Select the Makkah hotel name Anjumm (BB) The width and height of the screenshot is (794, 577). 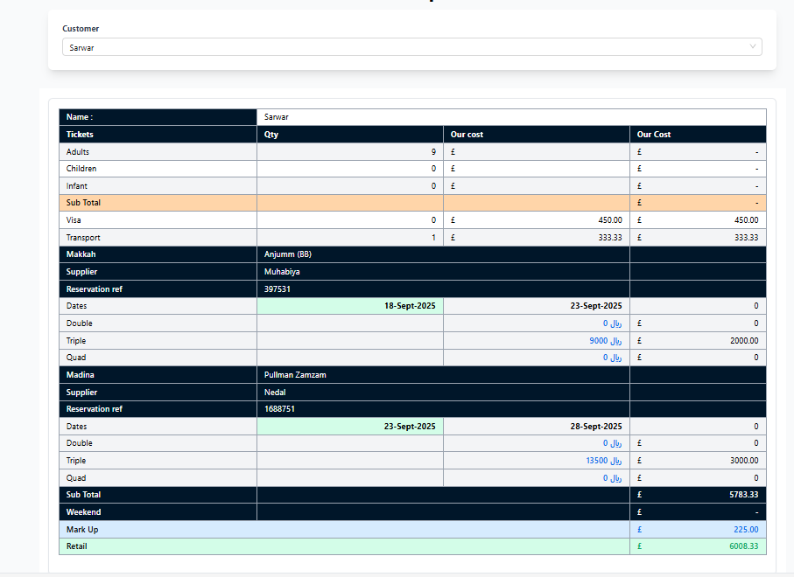point(288,254)
